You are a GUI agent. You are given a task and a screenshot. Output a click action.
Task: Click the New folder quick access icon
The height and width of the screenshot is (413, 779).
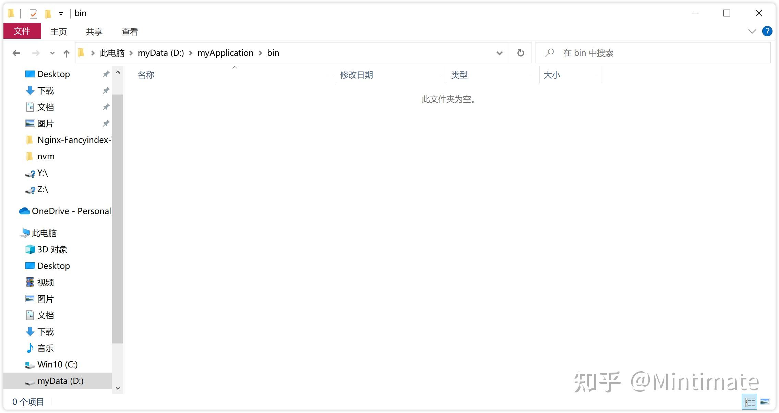48,14
